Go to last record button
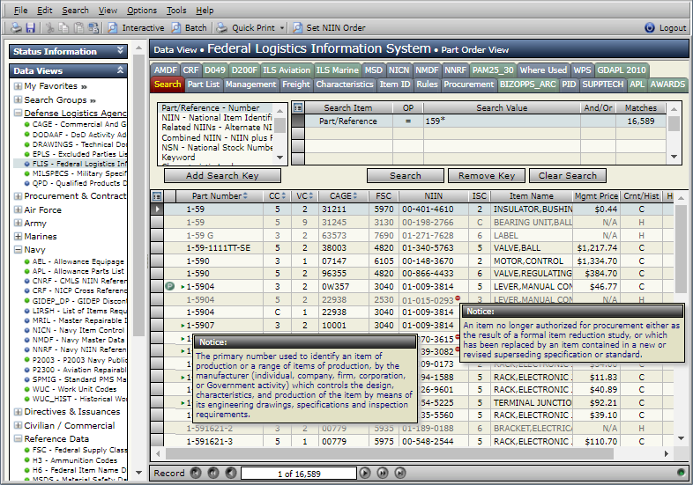 point(400,473)
